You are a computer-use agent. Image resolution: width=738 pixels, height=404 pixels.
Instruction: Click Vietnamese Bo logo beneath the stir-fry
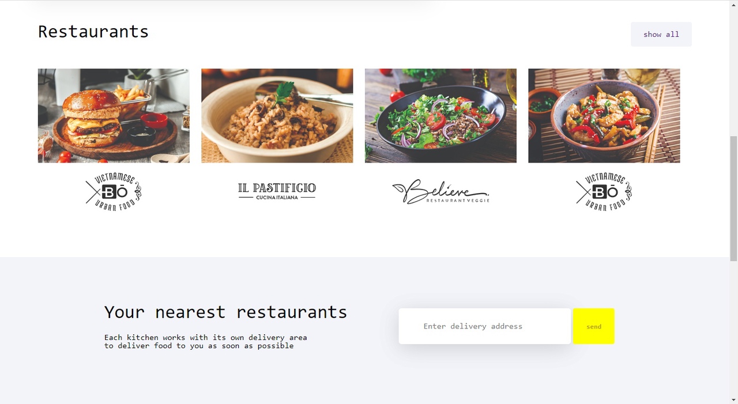point(604,192)
